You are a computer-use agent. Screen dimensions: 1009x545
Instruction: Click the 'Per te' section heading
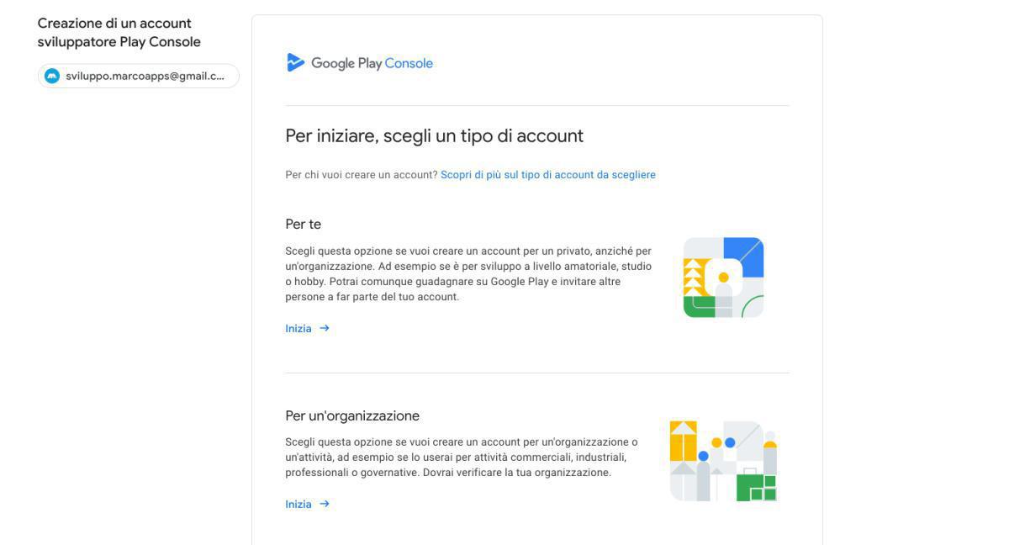click(303, 225)
